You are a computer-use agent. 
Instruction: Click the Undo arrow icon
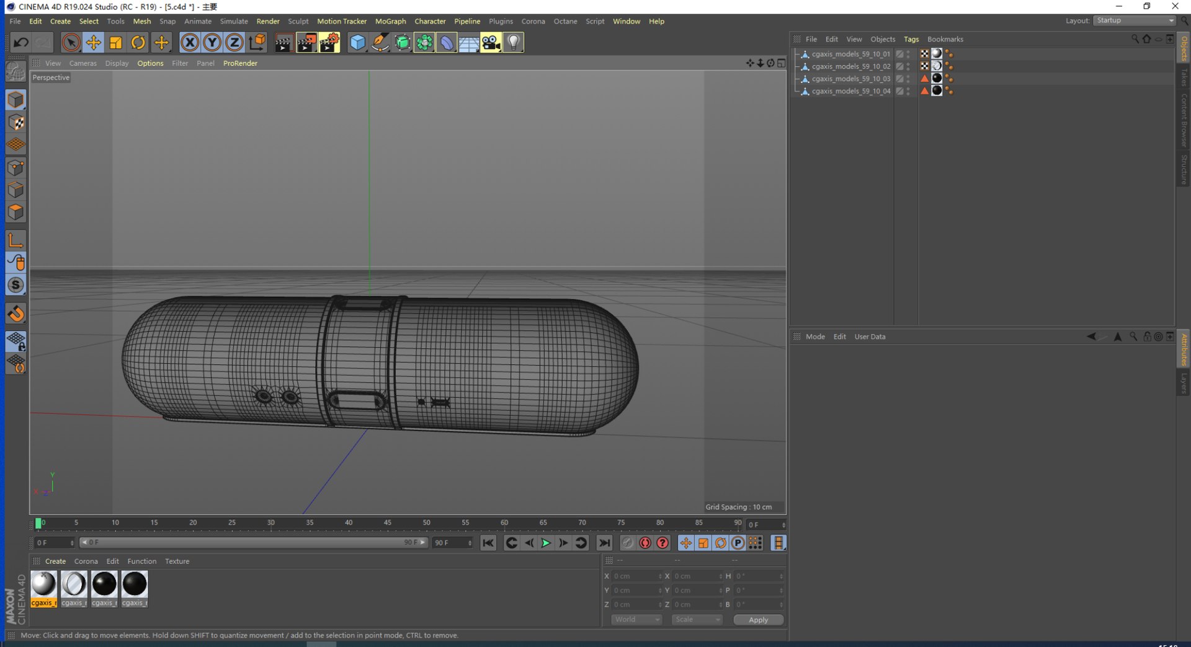(20, 43)
